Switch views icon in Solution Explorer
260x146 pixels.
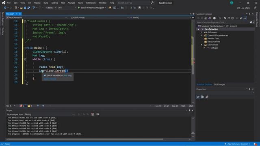click(x=210, y=18)
